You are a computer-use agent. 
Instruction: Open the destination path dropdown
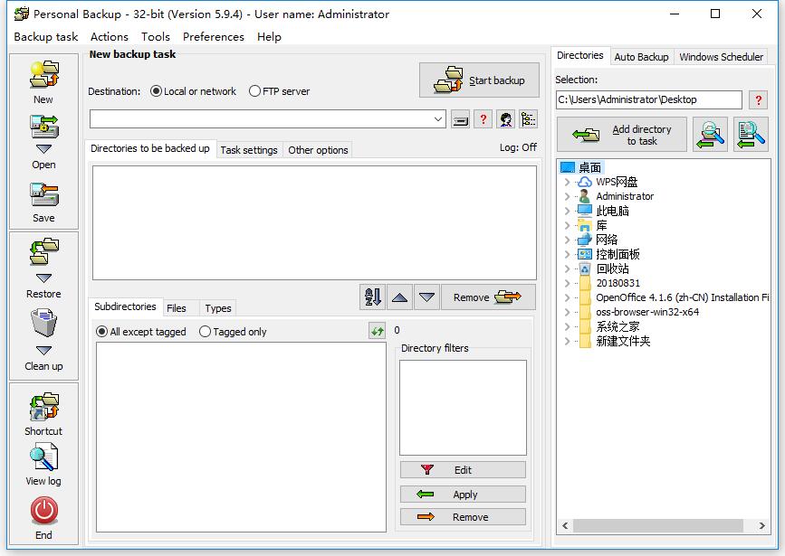click(x=437, y=119)
